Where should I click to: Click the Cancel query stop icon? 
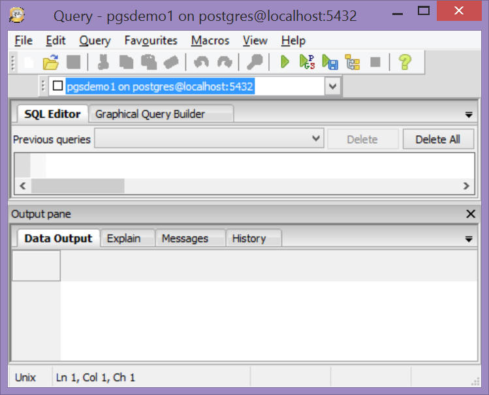coord(375,62)
